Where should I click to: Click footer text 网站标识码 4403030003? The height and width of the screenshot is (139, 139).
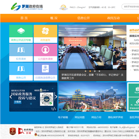point(97,127)
